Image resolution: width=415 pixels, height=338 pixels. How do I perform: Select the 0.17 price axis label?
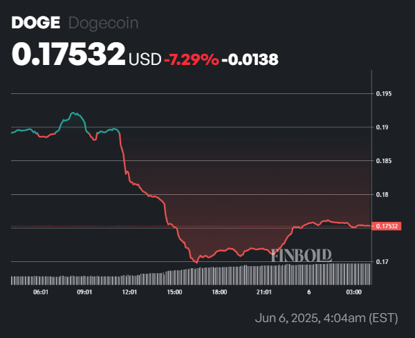click(382, 262)
